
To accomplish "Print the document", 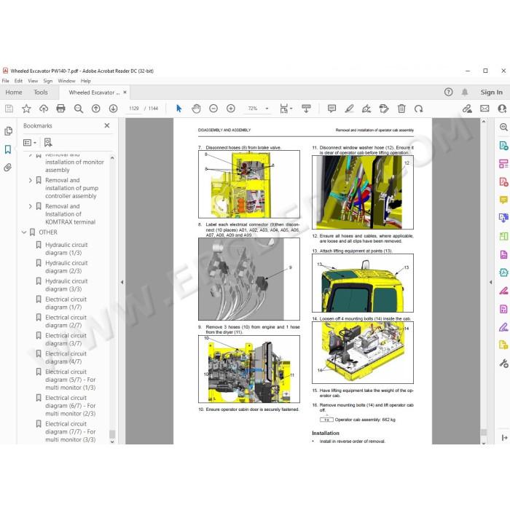I will coord(60,109).
